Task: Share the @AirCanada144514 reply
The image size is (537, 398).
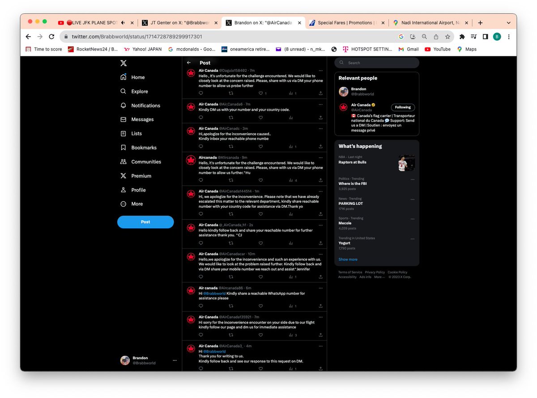Action: click(x=320, y=214)
